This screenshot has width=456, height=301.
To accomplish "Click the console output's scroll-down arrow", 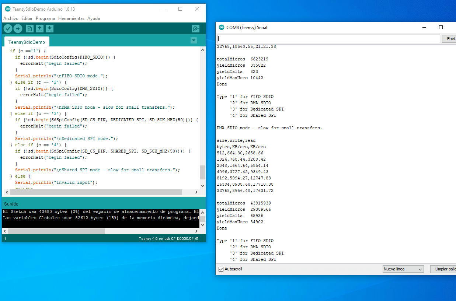I will [x=202, y=225].
